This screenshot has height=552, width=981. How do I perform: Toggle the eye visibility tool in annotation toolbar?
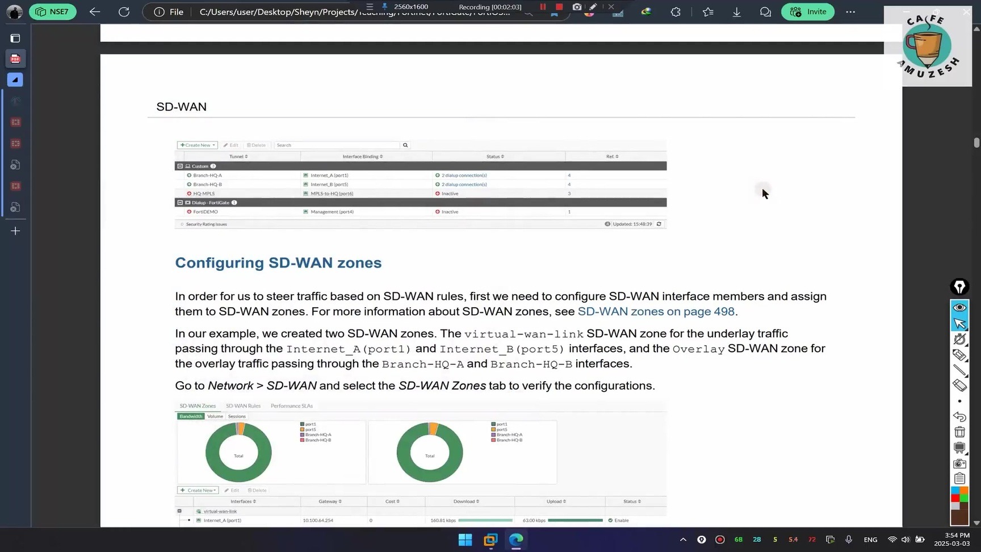tap(959, 308)
